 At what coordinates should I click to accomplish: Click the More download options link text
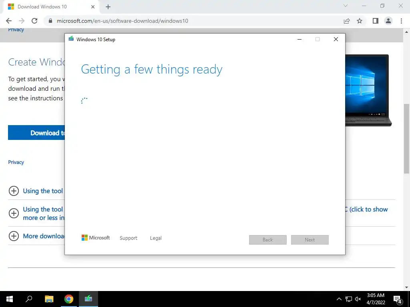coord(44,236)
